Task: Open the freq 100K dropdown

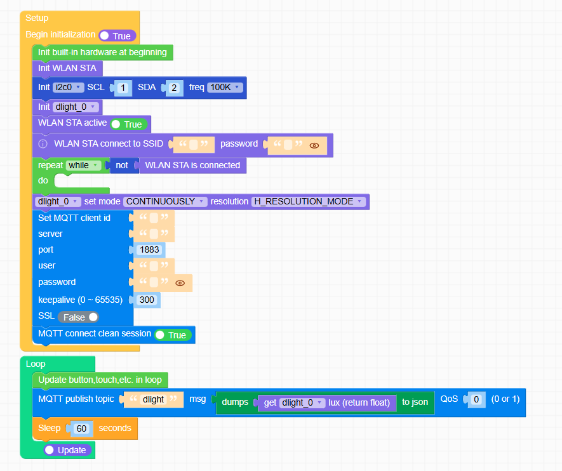Action: (x=224, y=87)
